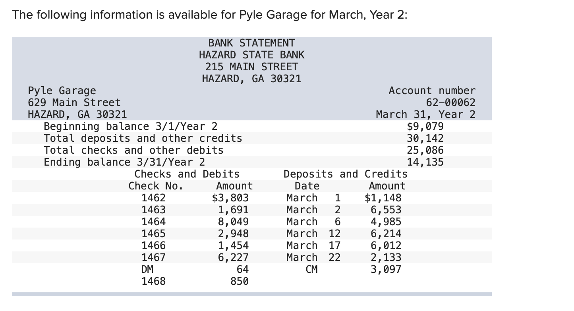Select the 'BANK STATEMENT' title text
This screenshot has height=311, width=574.
click(251, 43)
